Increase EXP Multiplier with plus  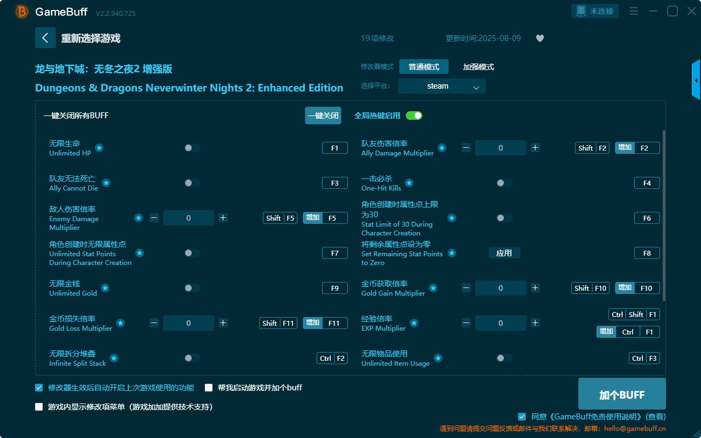[x=535, y=323]
